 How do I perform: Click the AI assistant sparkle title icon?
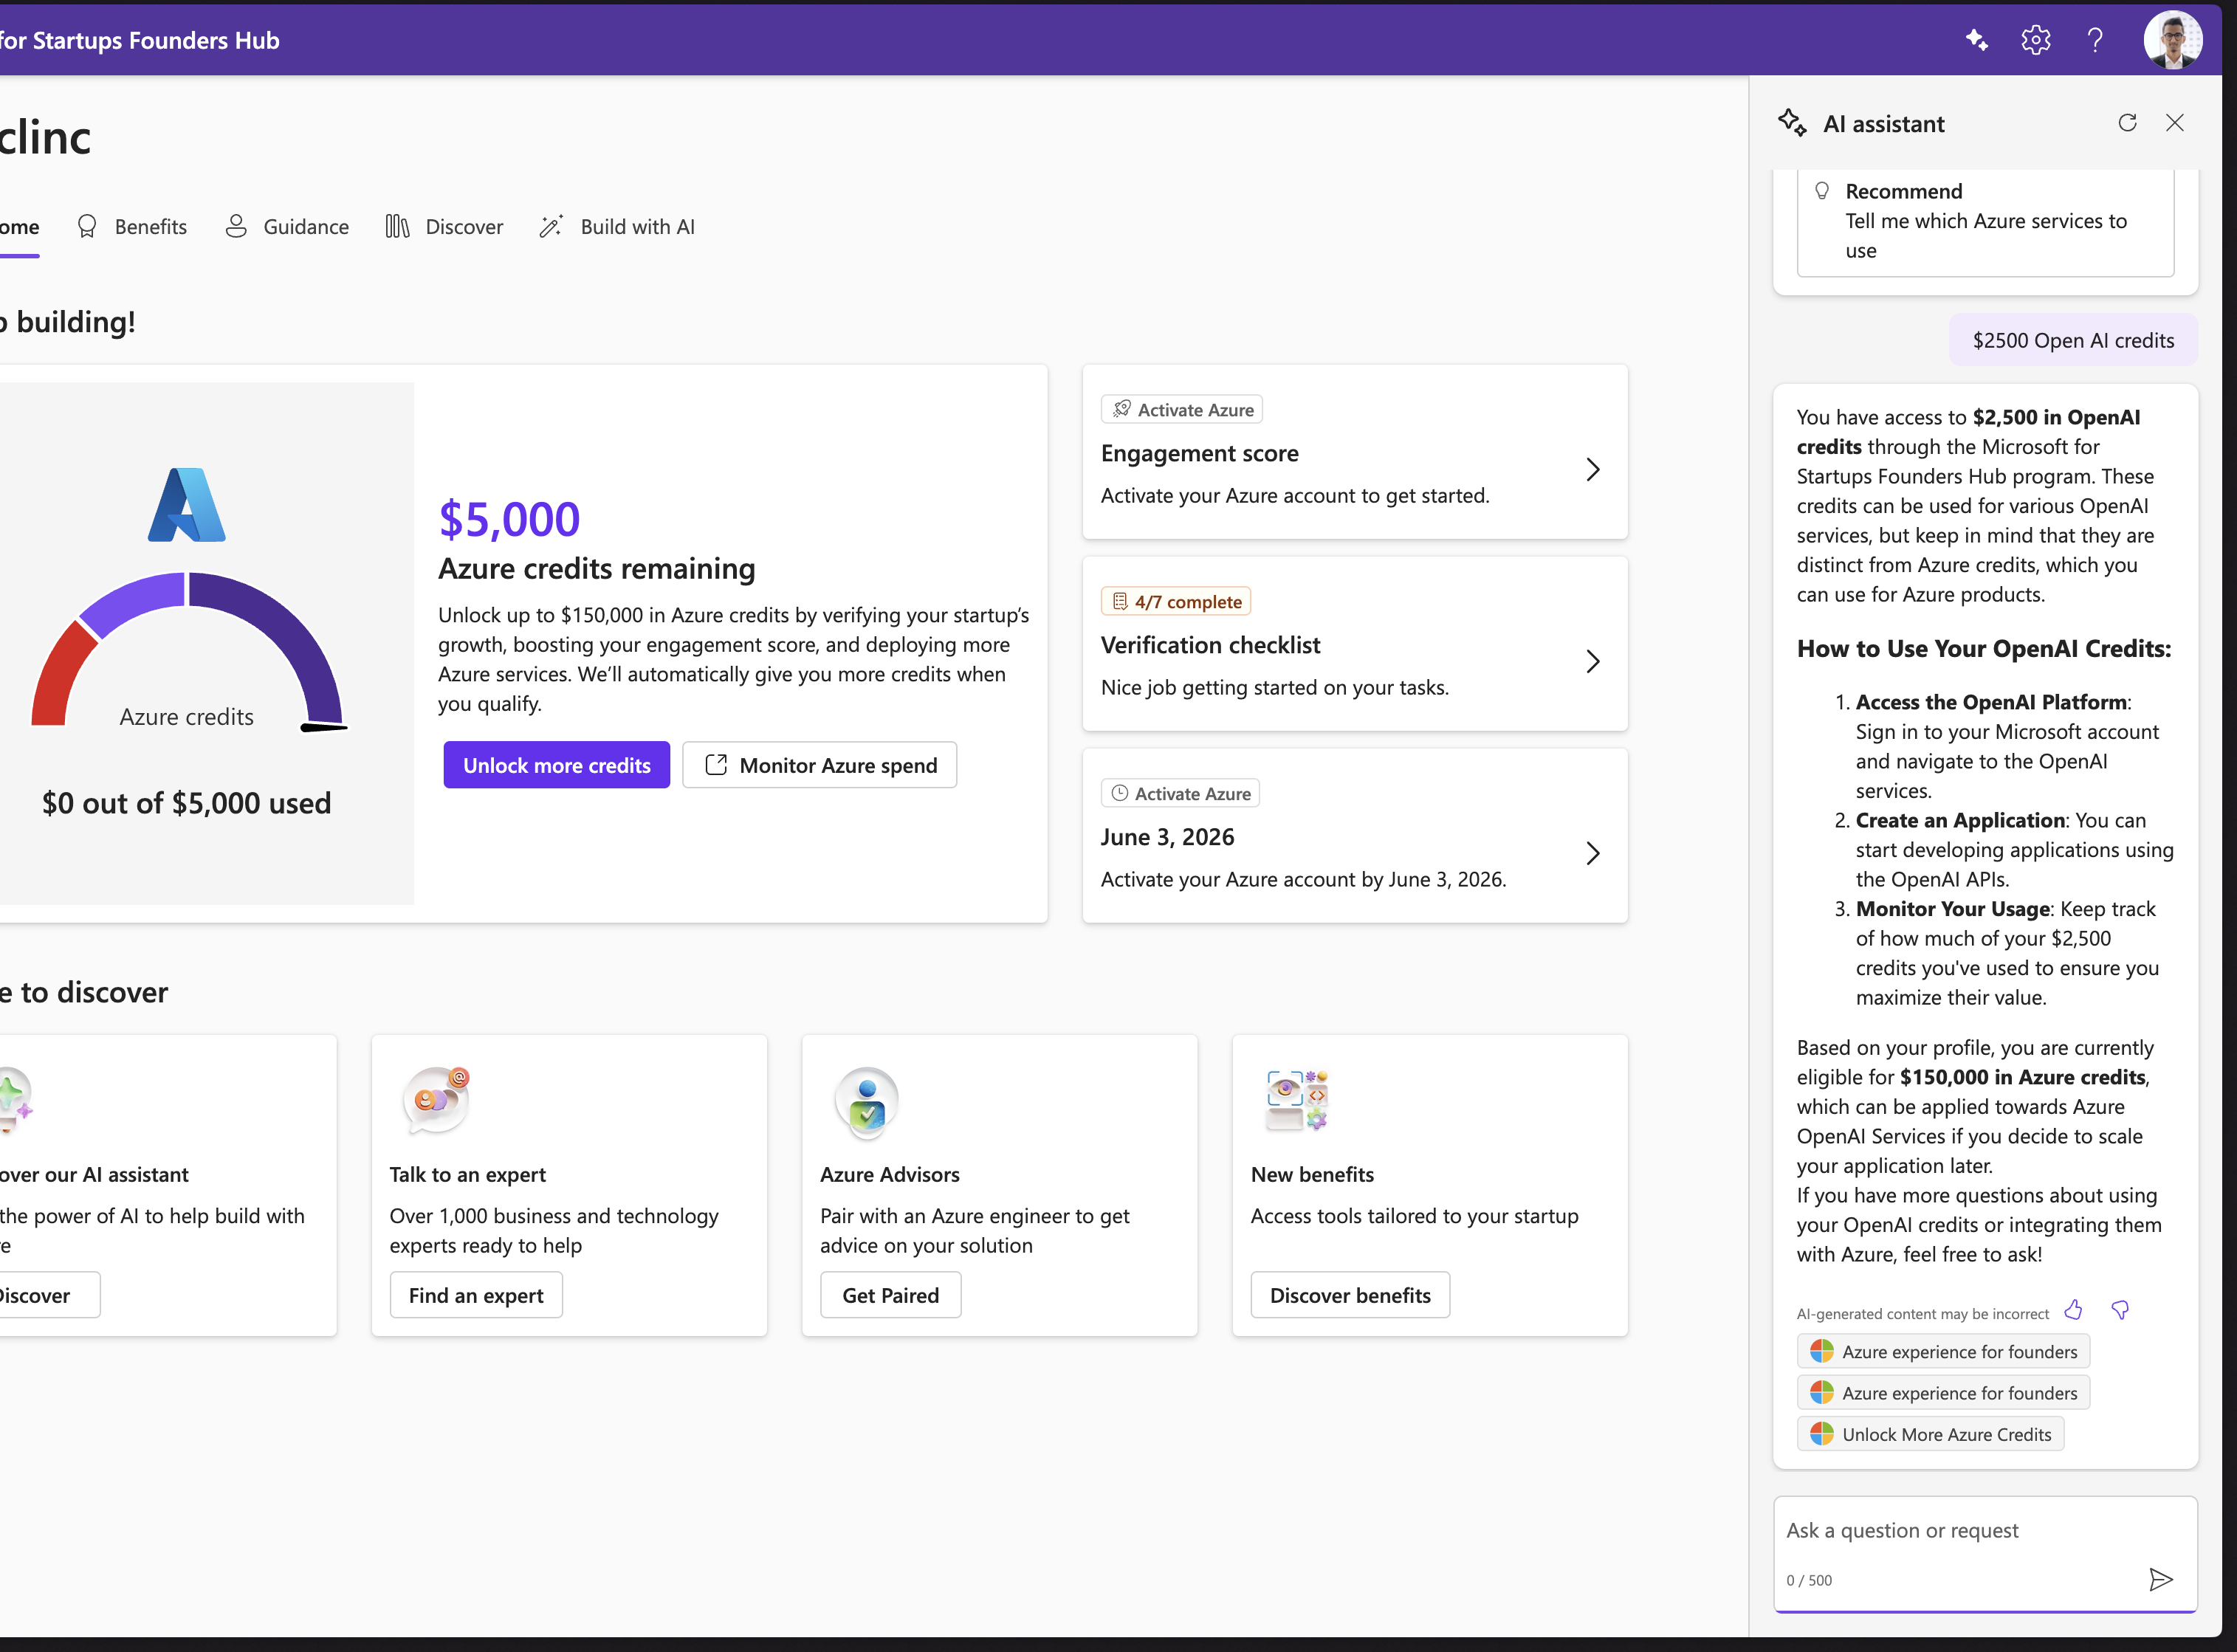[x=1792, y=123]
